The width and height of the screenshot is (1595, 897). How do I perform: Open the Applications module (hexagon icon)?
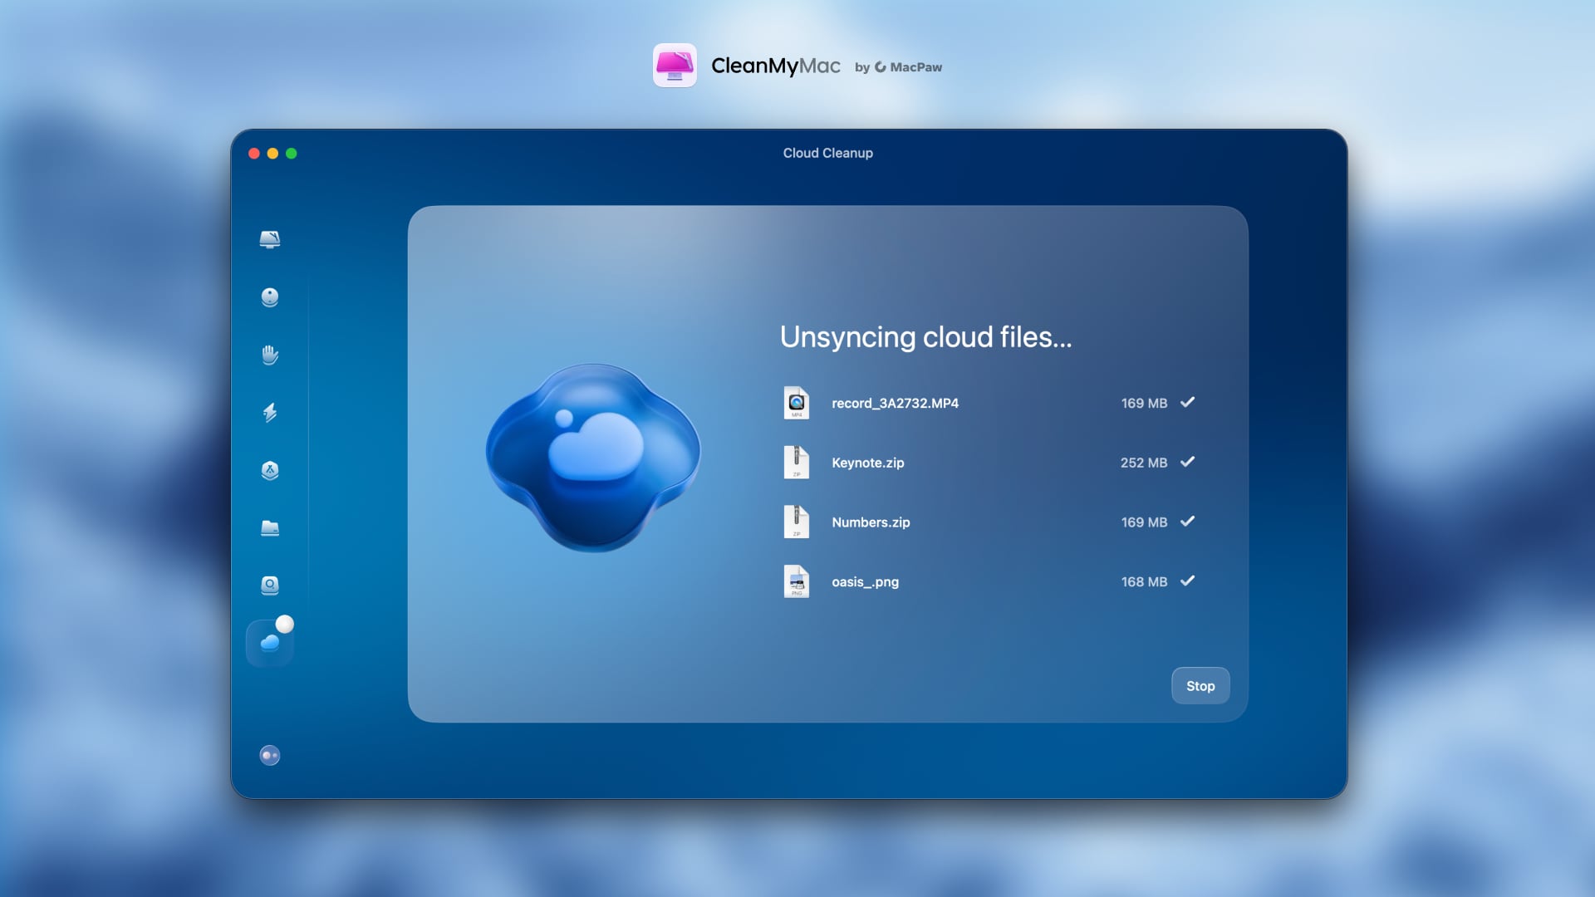point(269,470)
